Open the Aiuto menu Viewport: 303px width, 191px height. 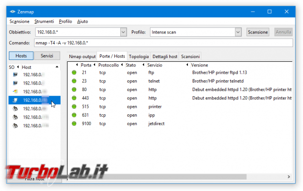(x=83, y=21)
